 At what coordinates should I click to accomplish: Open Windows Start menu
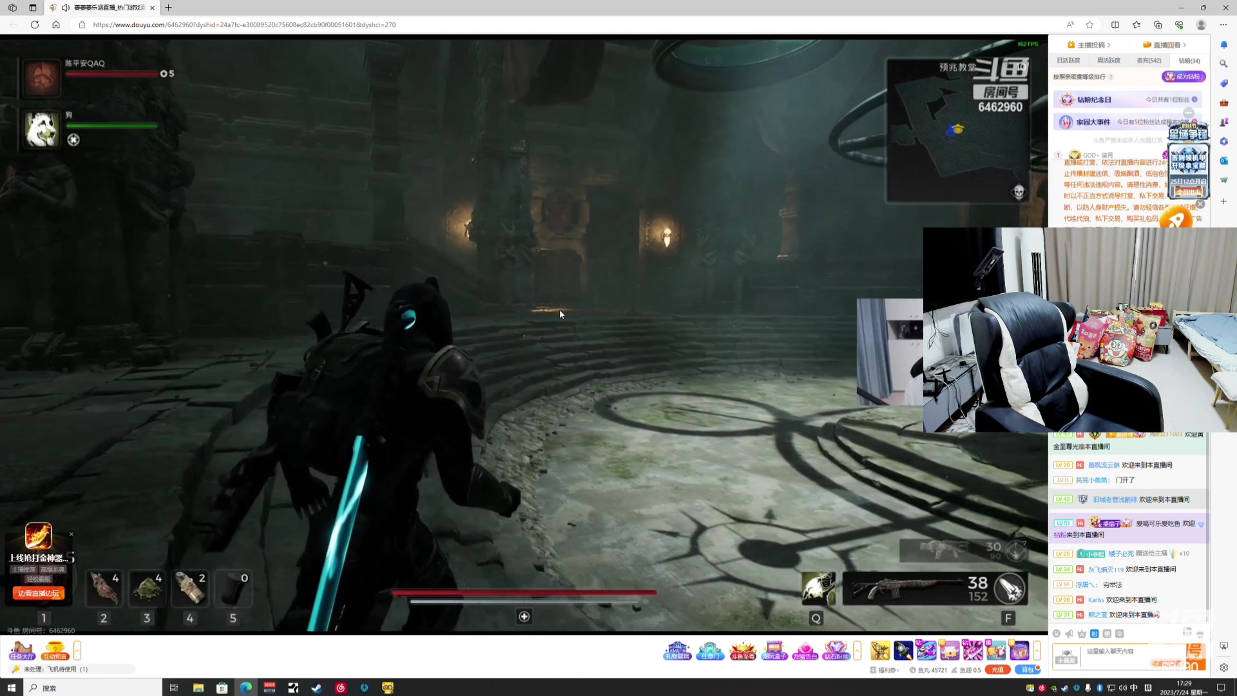point(11,688)
